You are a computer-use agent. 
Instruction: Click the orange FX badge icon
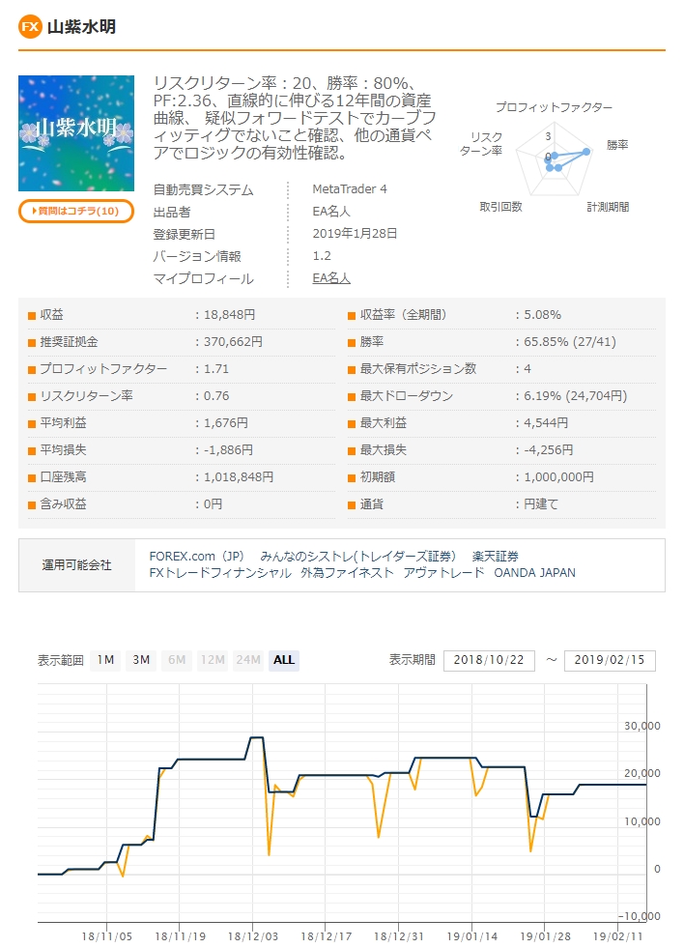[x=30, y=26]
